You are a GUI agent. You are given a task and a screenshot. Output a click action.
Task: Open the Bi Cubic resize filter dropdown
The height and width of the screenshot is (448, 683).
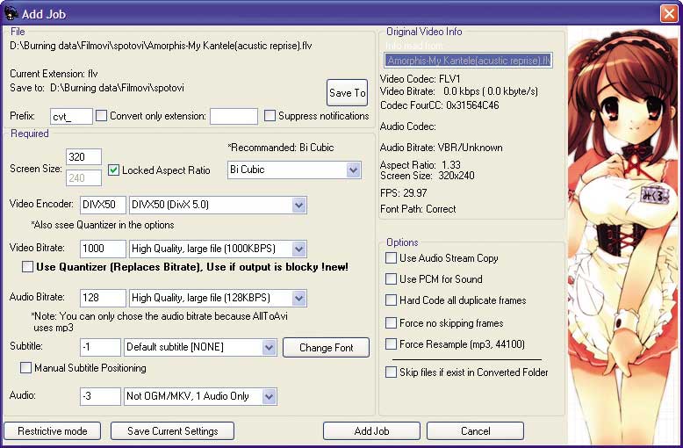(353, 170)
